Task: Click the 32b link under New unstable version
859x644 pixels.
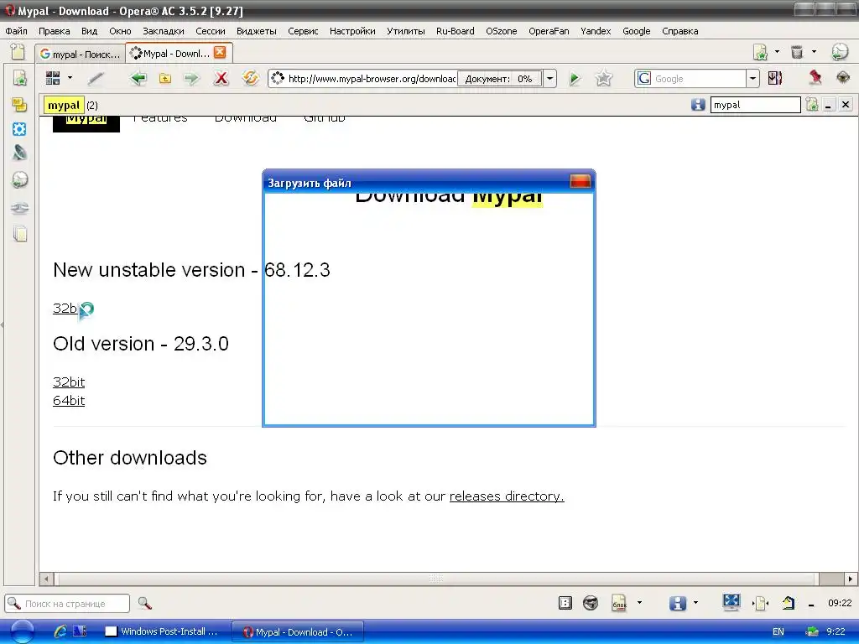Action: [65, 309]
